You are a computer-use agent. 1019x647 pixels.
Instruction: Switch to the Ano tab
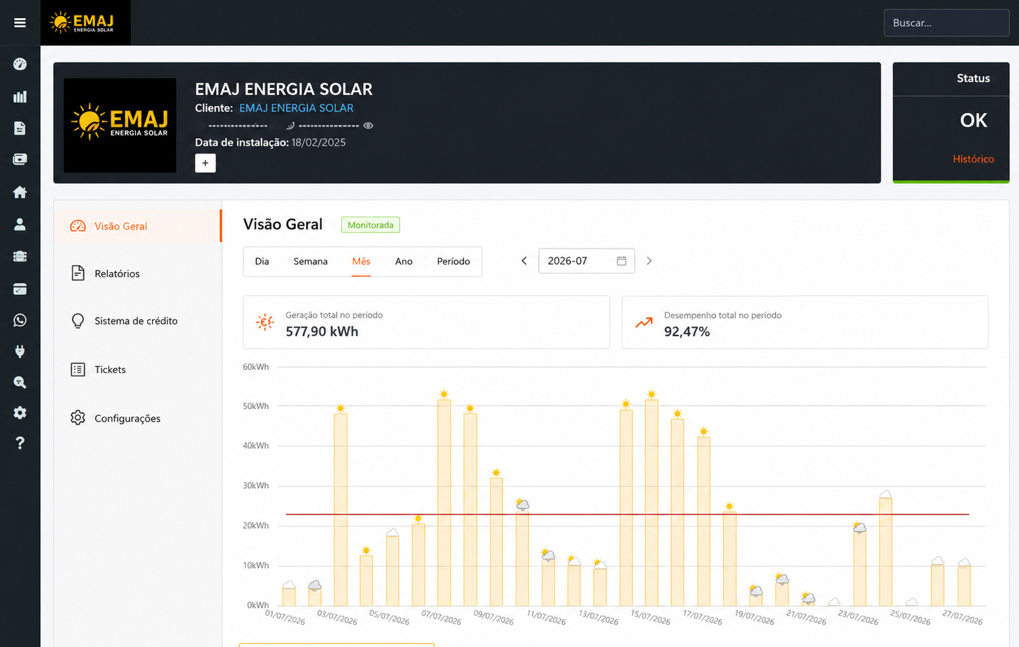[404, 262]
